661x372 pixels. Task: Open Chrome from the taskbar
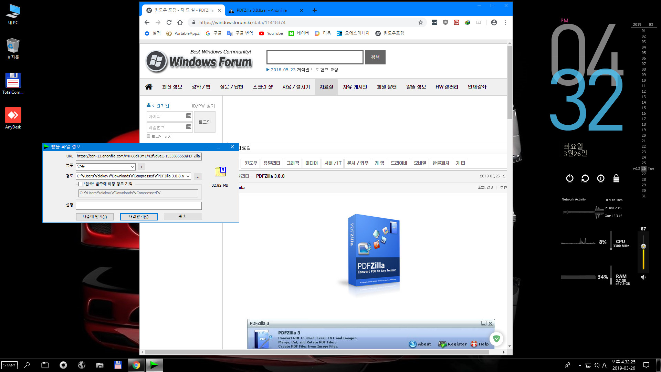(x=136, y=365)
